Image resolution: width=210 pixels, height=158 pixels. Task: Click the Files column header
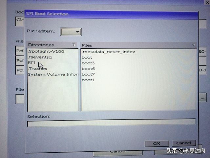[138, 45]
